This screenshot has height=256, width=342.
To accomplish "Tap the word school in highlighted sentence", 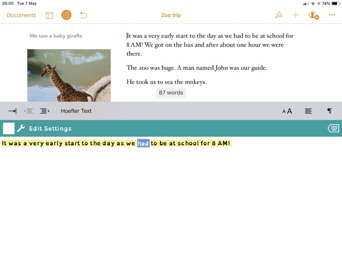I will (x=188, y=143).
